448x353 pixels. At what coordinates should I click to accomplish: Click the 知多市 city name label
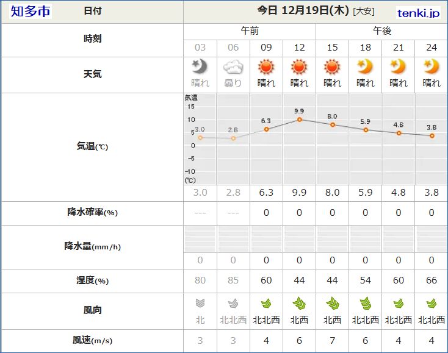31,12
